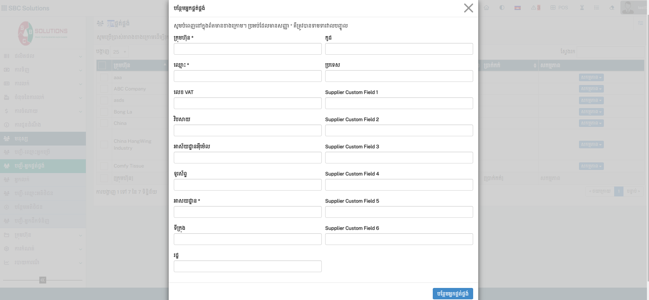
Task: Collapse sidebar with double-chevron icon
Action: coord(43,280)
